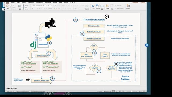This screenshot has height=97, width=172.
Task: Click the 'Click to add notes' field
Action: 11,88
